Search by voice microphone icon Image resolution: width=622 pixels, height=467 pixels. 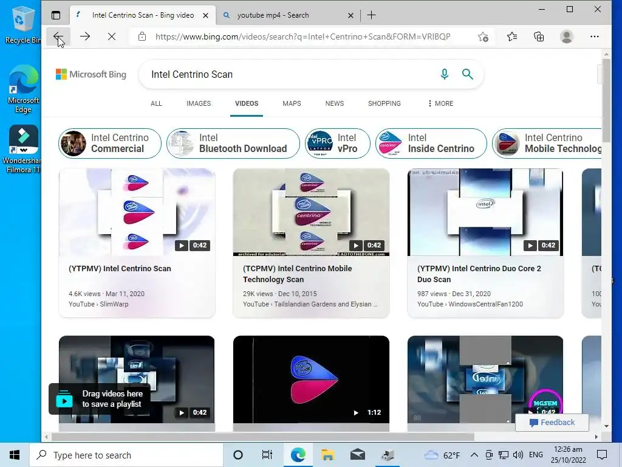[444, 74]
